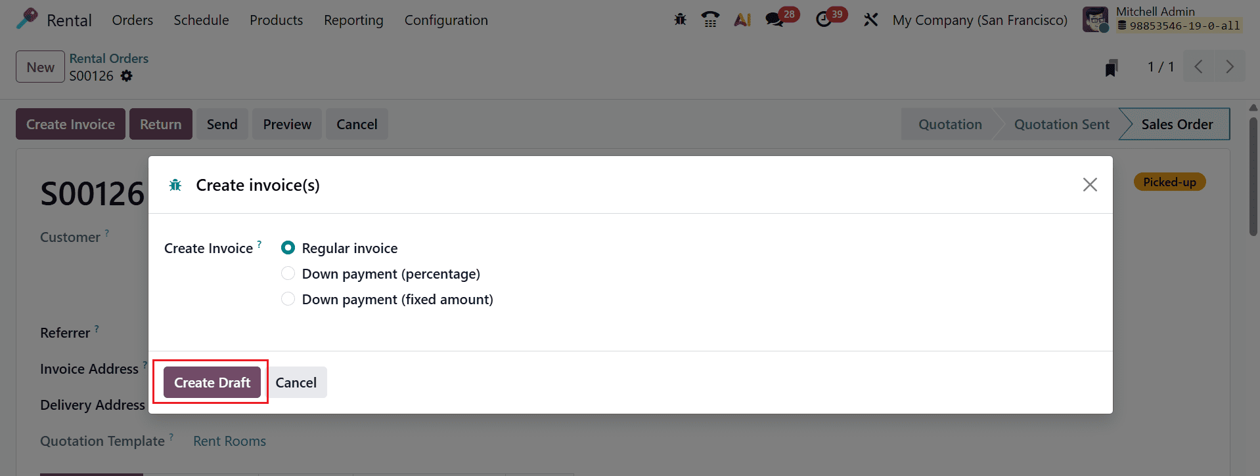Select Down payment (fixed amount) option
1260x476 pixels.
tap(288, 299)
